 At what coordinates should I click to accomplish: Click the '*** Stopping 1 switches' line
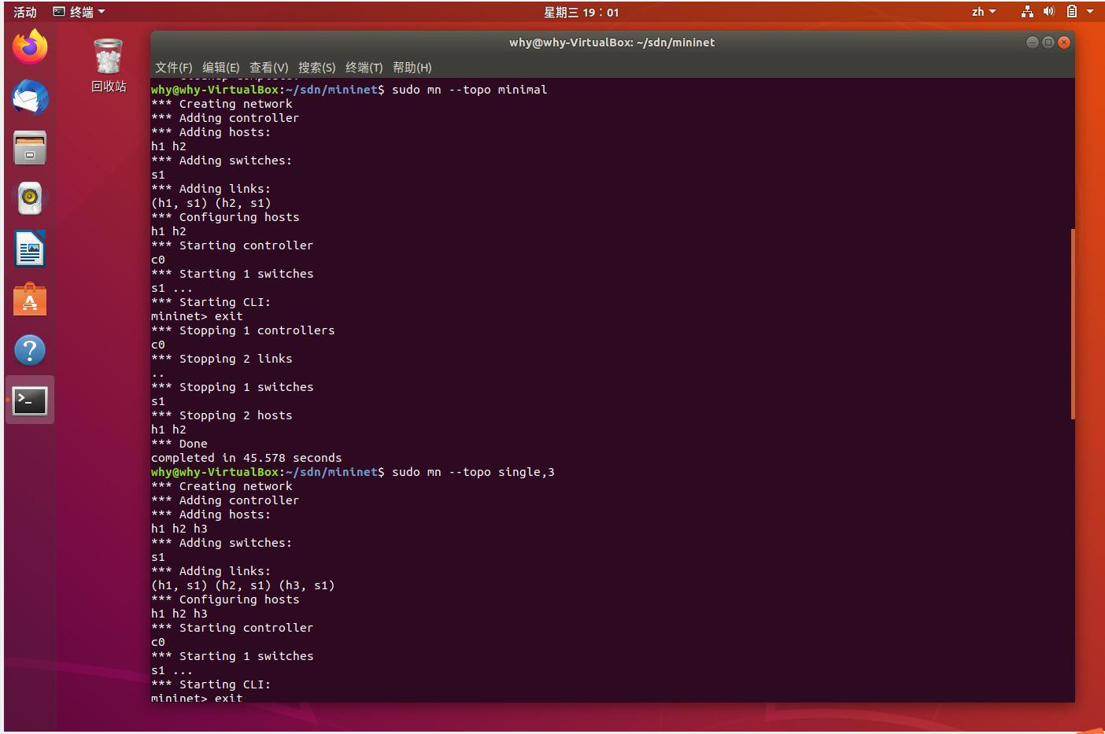[x=232, y=387]
